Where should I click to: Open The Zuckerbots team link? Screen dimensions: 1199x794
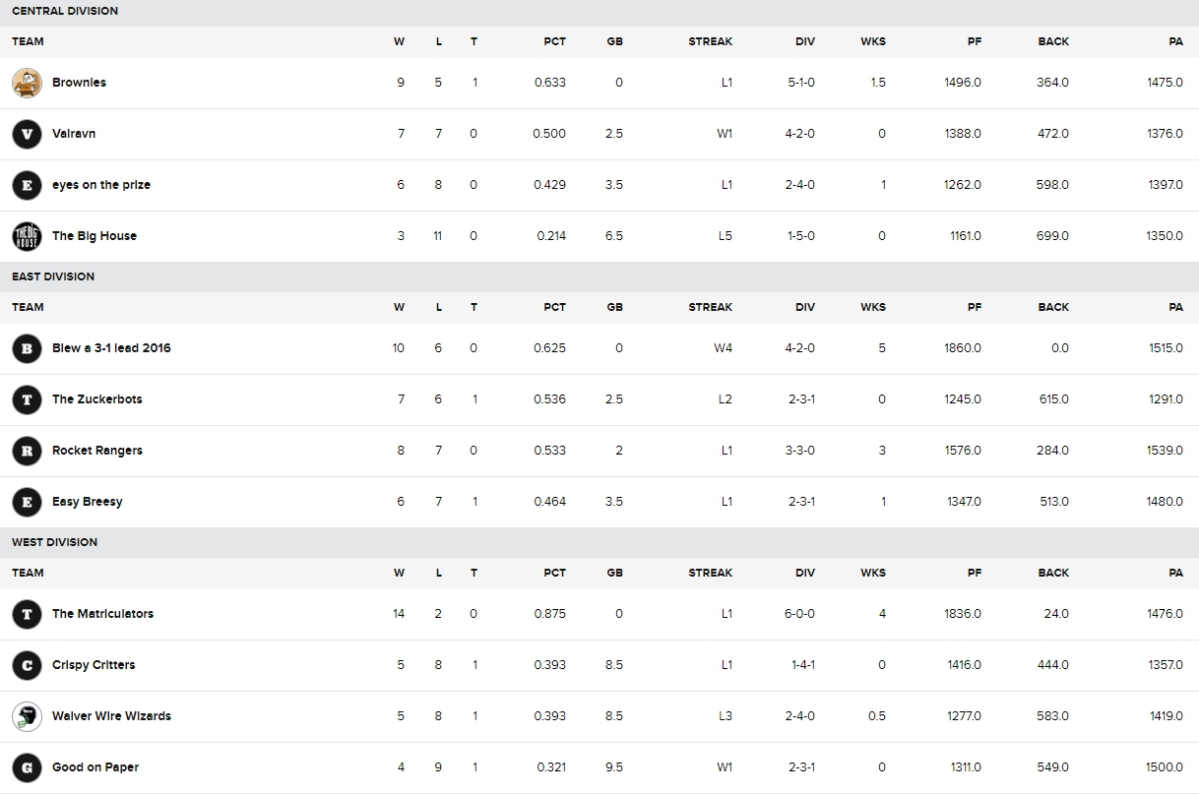click(97, 399)
